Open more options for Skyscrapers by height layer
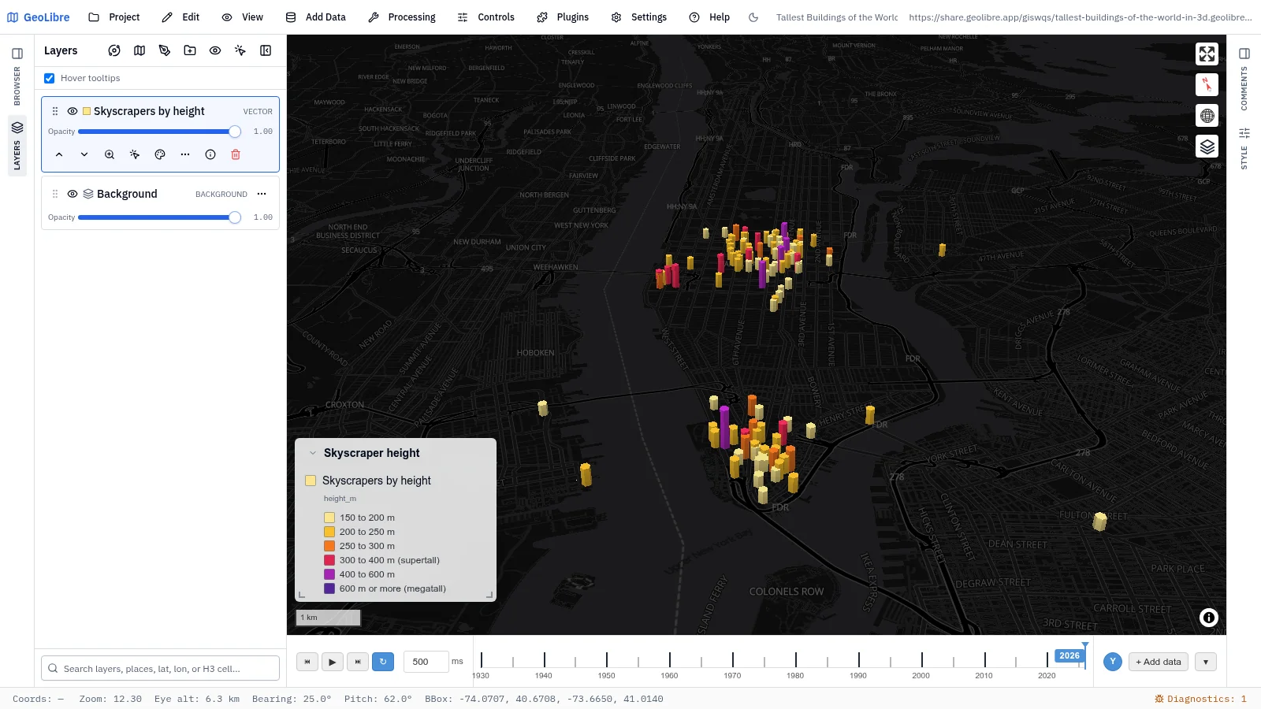 tap(185, 154)
